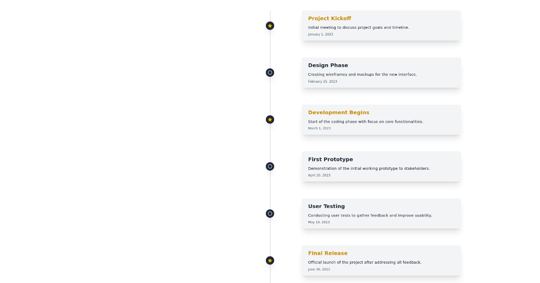Click the date January 1, 2023
The height and width of the screenshot is (283, 540).
click(320, 34)
